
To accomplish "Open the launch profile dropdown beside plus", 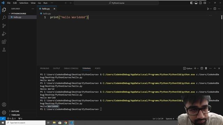I will coord(198,68).
